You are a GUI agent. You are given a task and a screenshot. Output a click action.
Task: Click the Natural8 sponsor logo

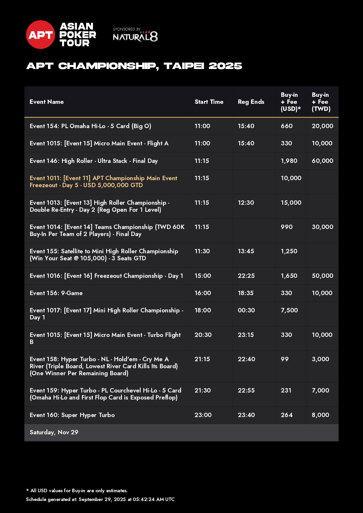click(x=135, y=35)
